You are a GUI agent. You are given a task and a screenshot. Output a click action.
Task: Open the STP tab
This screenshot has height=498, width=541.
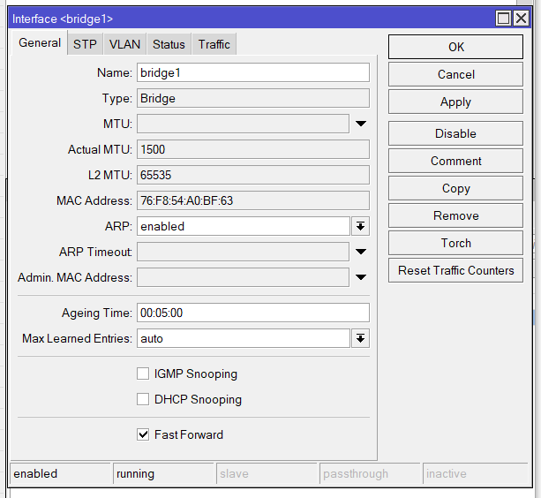(85, 44)
